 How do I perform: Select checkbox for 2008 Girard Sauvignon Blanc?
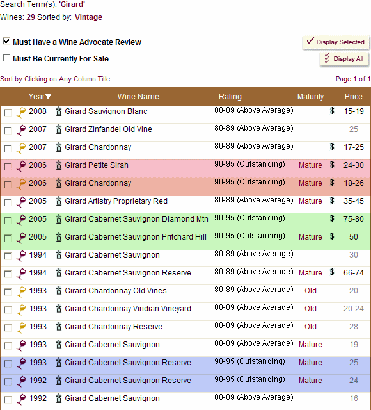click(8, 113)
